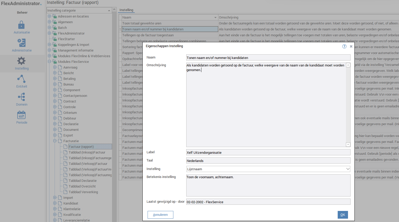
Task: Expand the Adressen en locaties node
Action: point(49,16)
